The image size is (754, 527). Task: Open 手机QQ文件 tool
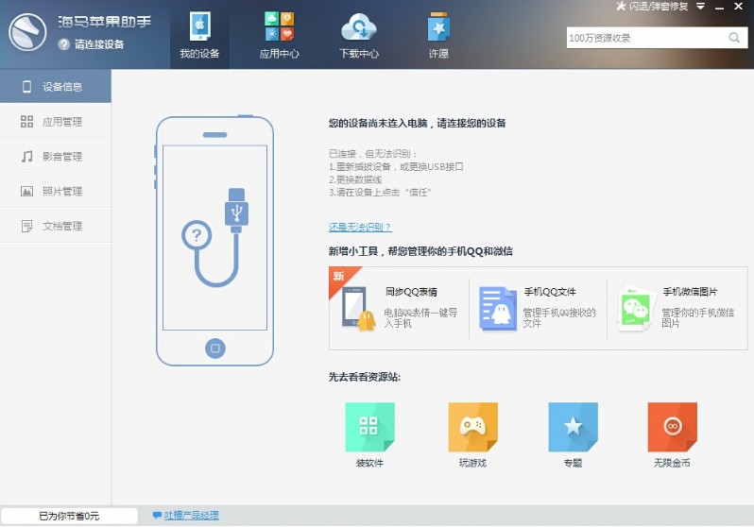point(538,308)
